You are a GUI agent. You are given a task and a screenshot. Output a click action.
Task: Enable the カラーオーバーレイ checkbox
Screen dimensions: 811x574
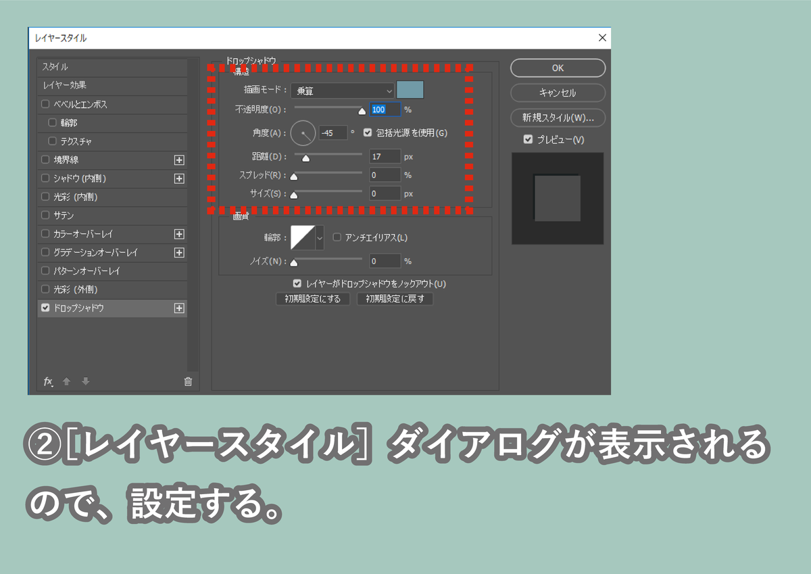point(45,234)
